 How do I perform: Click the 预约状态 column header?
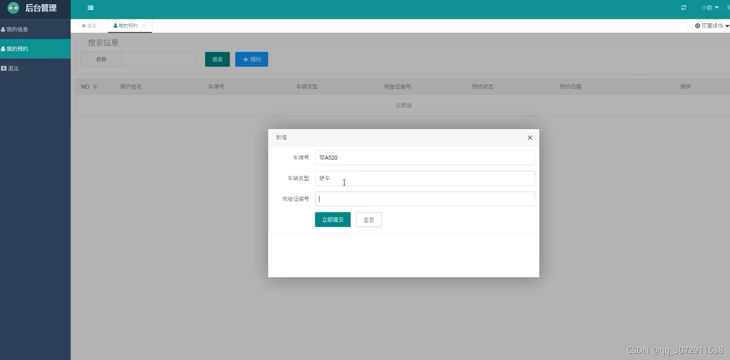483,87
